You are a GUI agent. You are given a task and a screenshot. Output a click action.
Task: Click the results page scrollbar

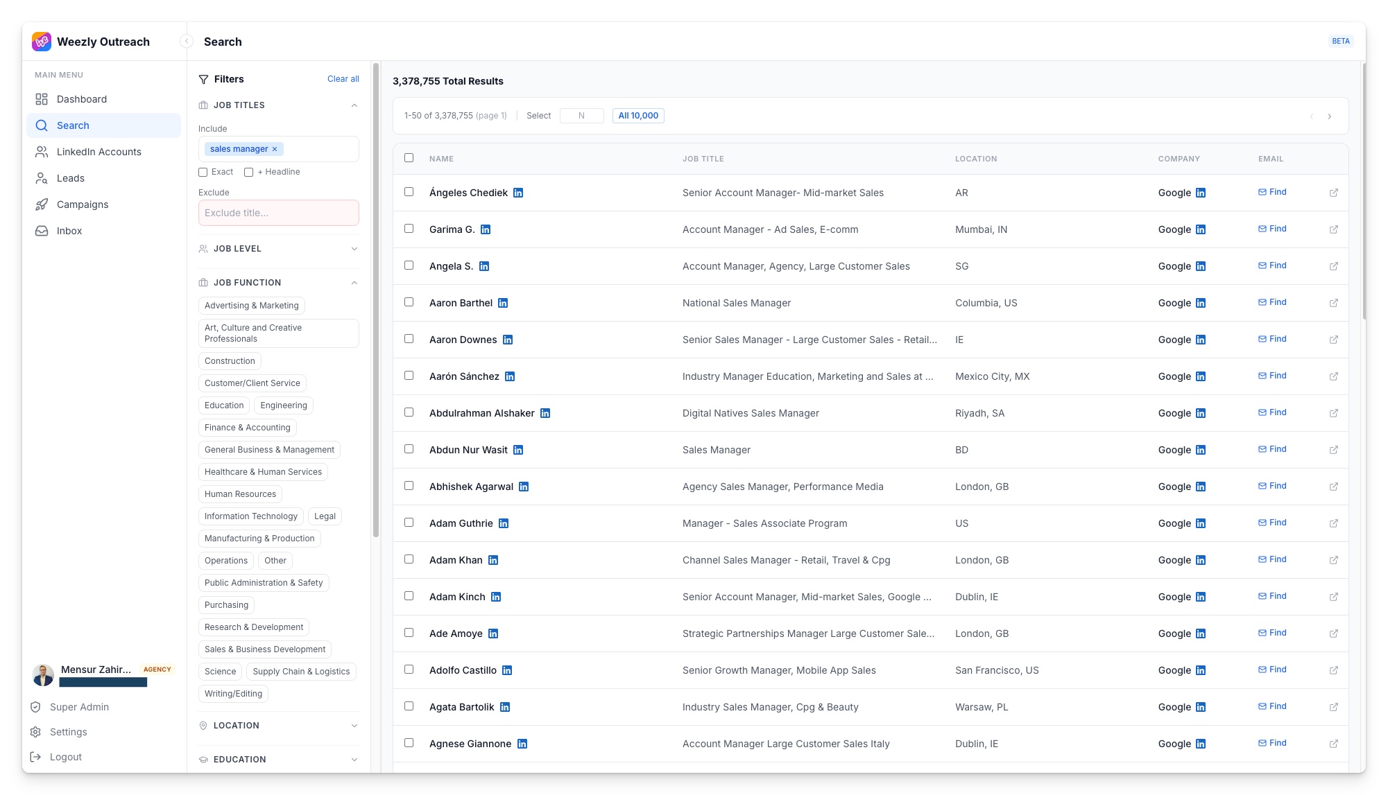[1364, 191]
